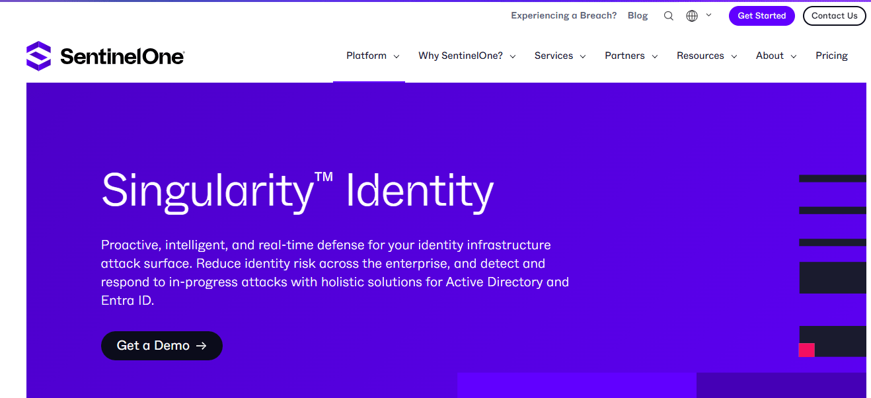Expand the chevron beside Services

[x=583, y=56]
